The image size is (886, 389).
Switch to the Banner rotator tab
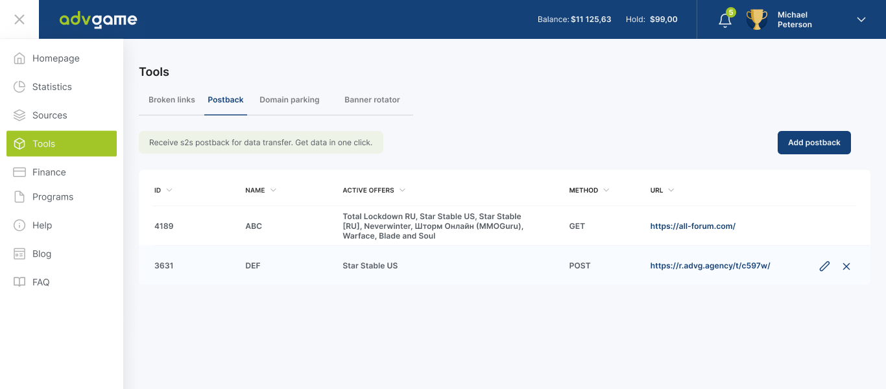(x=372, y=100)
